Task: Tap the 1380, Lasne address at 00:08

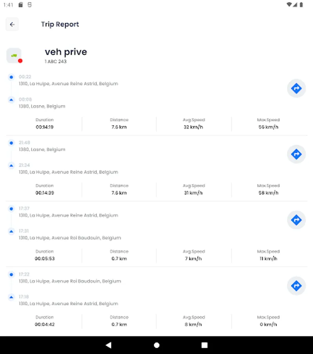Action: 42,106
